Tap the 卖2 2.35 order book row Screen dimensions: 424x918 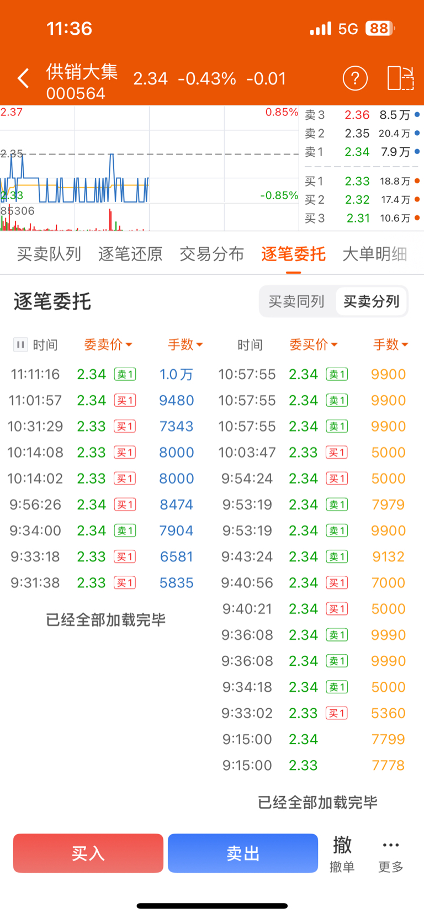point(362,133)
